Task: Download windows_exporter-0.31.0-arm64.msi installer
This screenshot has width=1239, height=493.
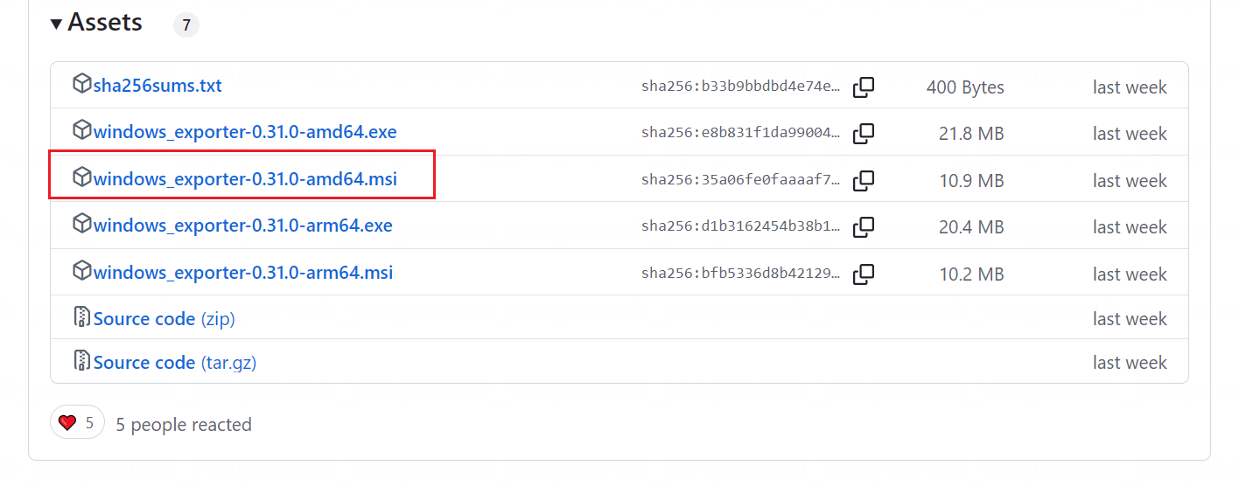Action: point(243,273)
